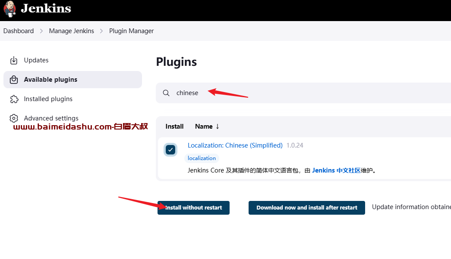Screen dimensions: 451x259
Task: Select Available plugins in sidebar
Action: 73,80
